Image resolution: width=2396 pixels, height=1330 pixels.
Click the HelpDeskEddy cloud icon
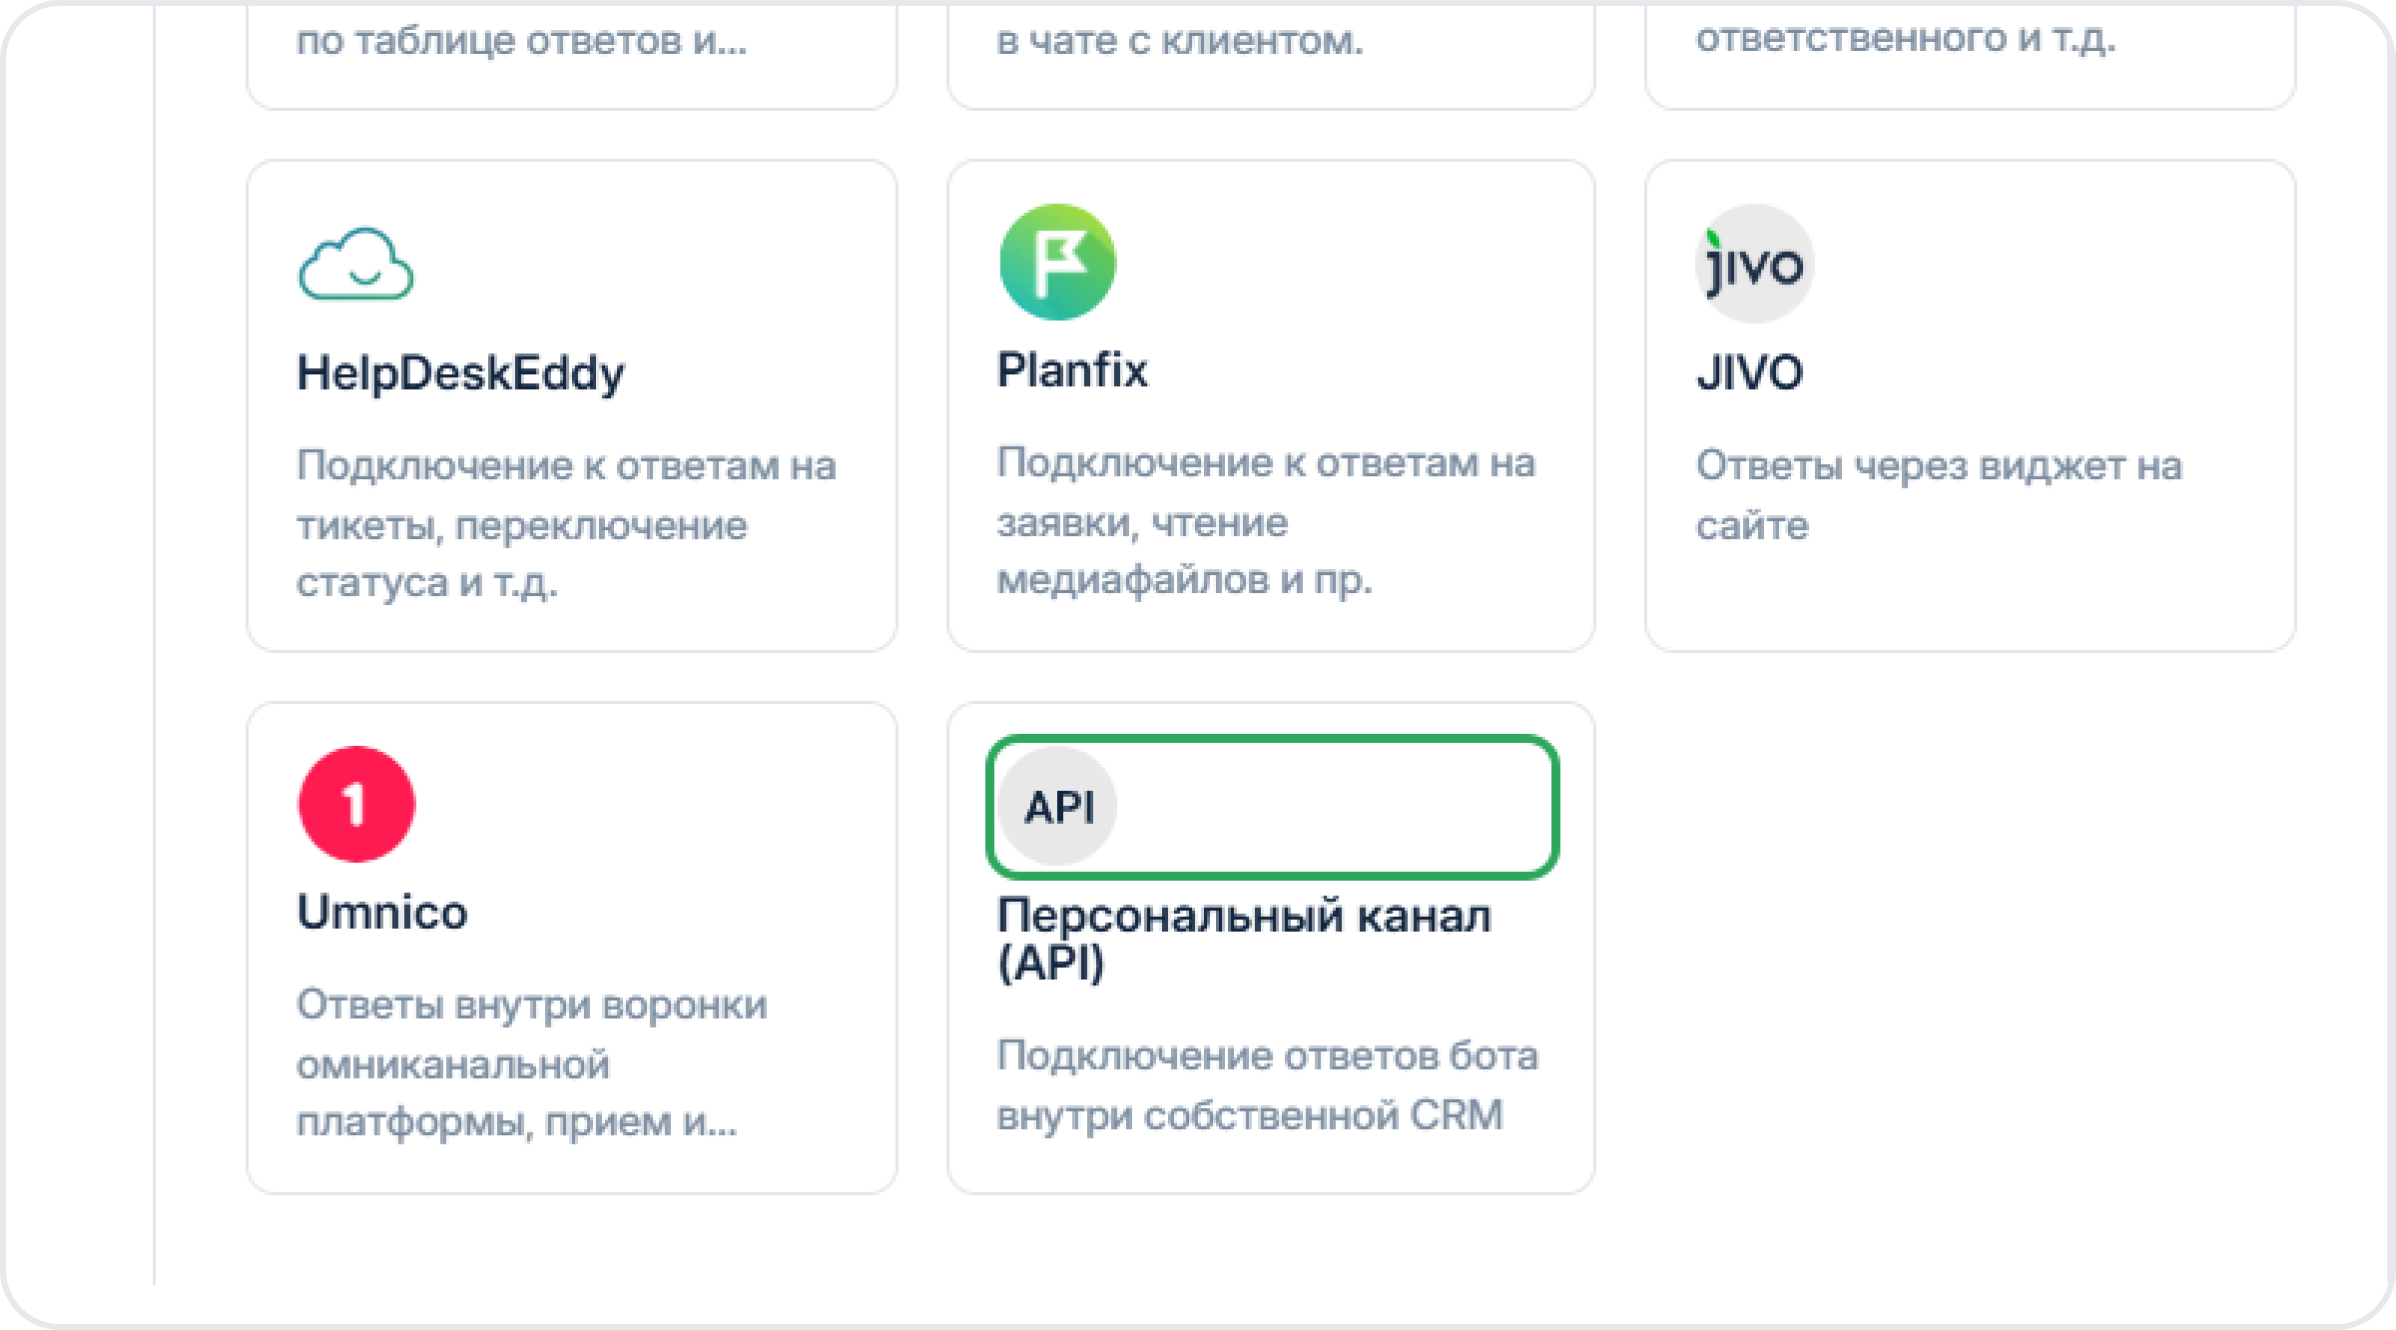pos(356,265)
